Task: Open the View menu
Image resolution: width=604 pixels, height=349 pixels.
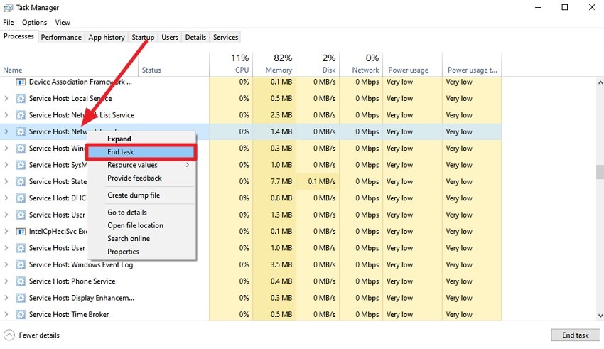Action: 63,22
